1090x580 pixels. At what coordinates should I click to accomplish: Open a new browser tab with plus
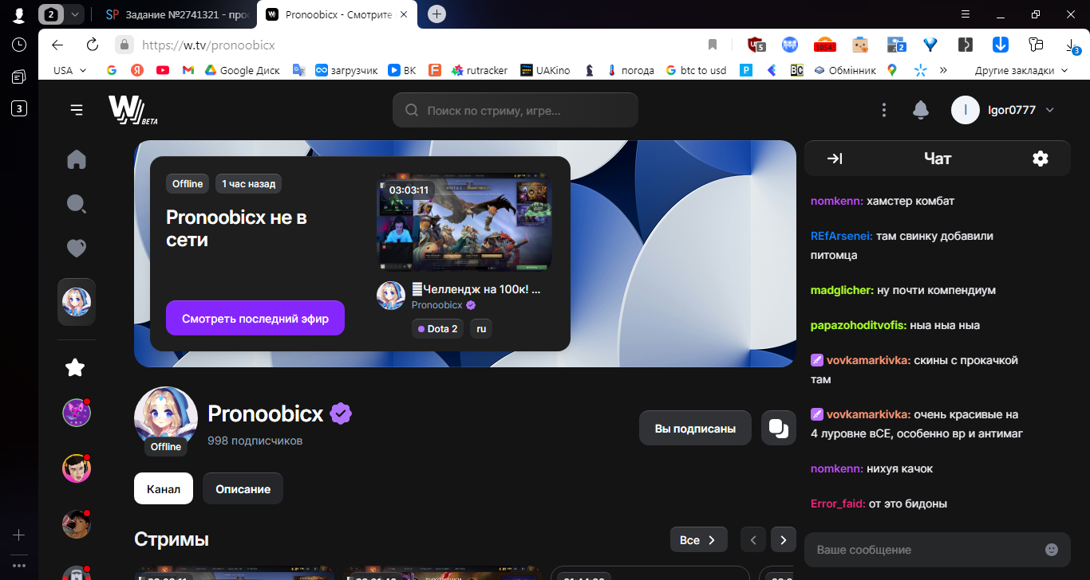(x=437, y=14)
